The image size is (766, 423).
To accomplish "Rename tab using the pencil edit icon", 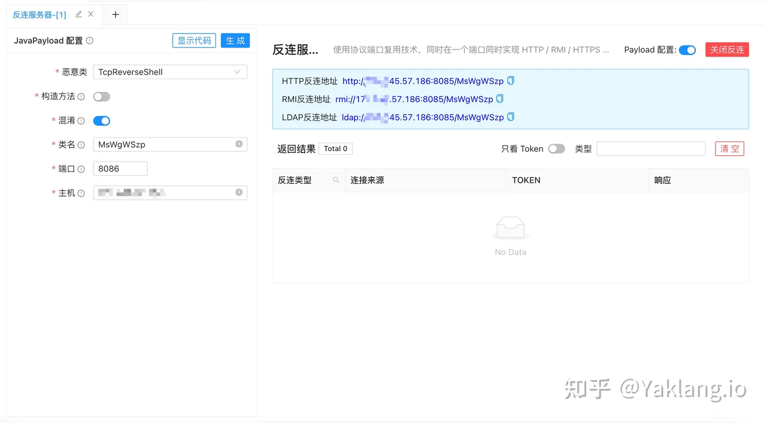I will click(x=79, y=14).
